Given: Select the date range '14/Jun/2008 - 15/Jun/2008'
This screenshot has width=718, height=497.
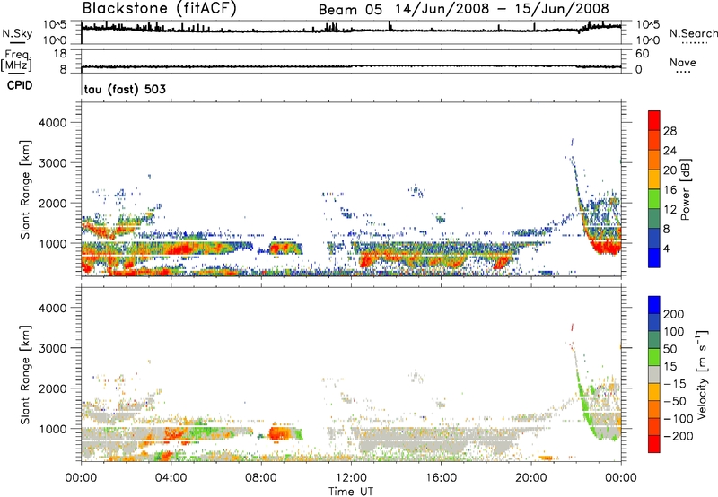Looking at the screenshot, I should pos(502,9).
